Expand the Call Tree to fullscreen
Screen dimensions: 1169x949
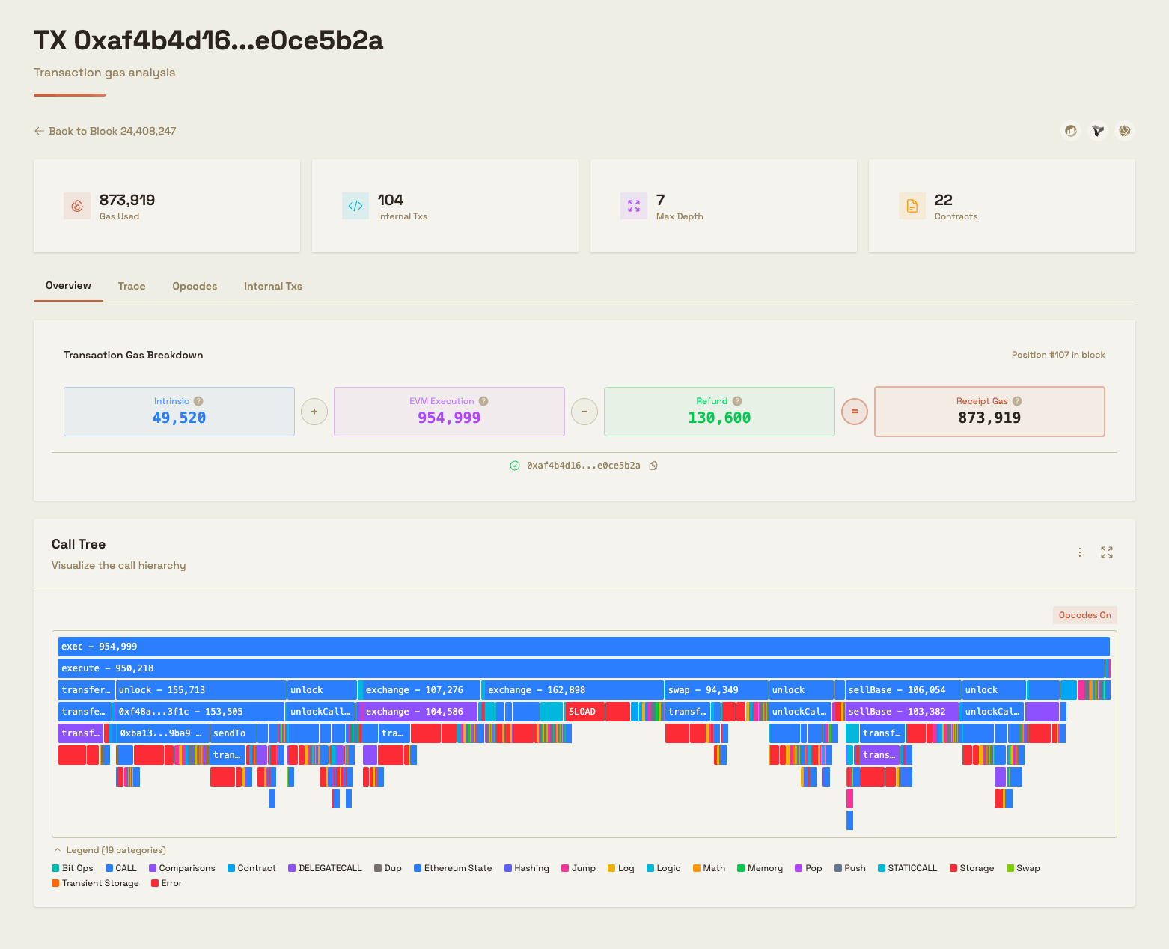[x=1107, y=552]
